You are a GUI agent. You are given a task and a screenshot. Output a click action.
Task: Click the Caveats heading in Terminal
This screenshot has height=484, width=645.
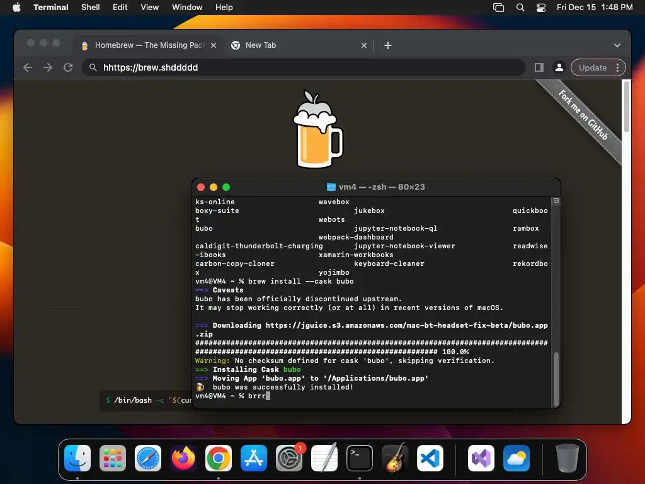coord(228,290)
